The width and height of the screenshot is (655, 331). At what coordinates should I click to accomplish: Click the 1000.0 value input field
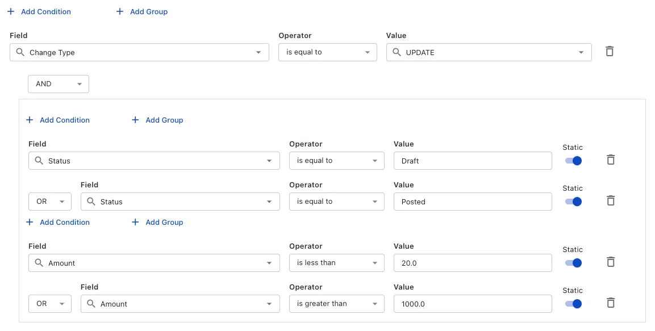click(x=473, y=304)
